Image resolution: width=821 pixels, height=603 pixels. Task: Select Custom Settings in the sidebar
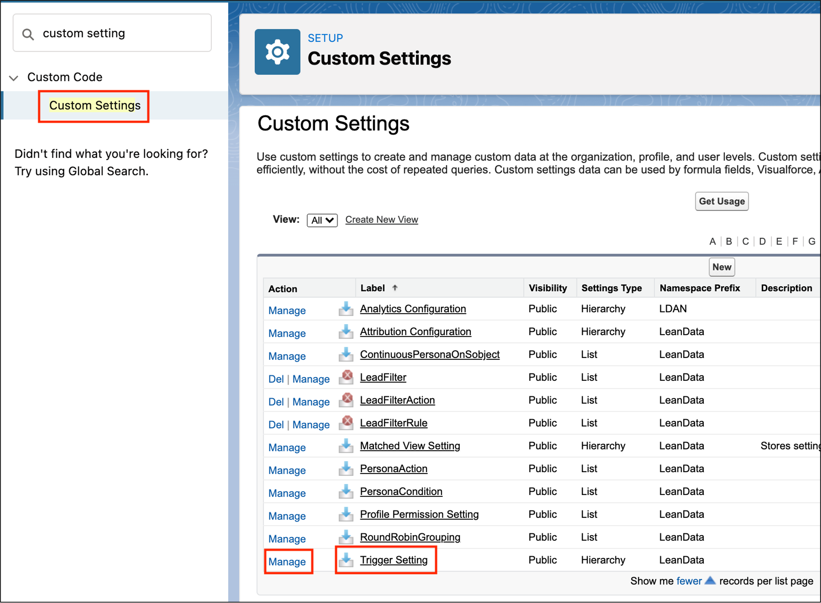(x=95, y=106)
